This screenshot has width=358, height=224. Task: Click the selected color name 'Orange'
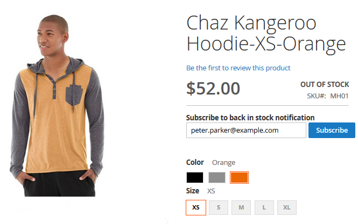223,163
